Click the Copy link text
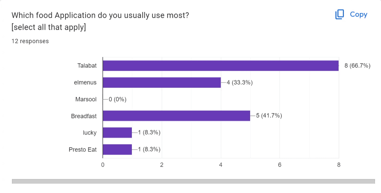The width and height of the screenshot is (381, 193). 359,14
